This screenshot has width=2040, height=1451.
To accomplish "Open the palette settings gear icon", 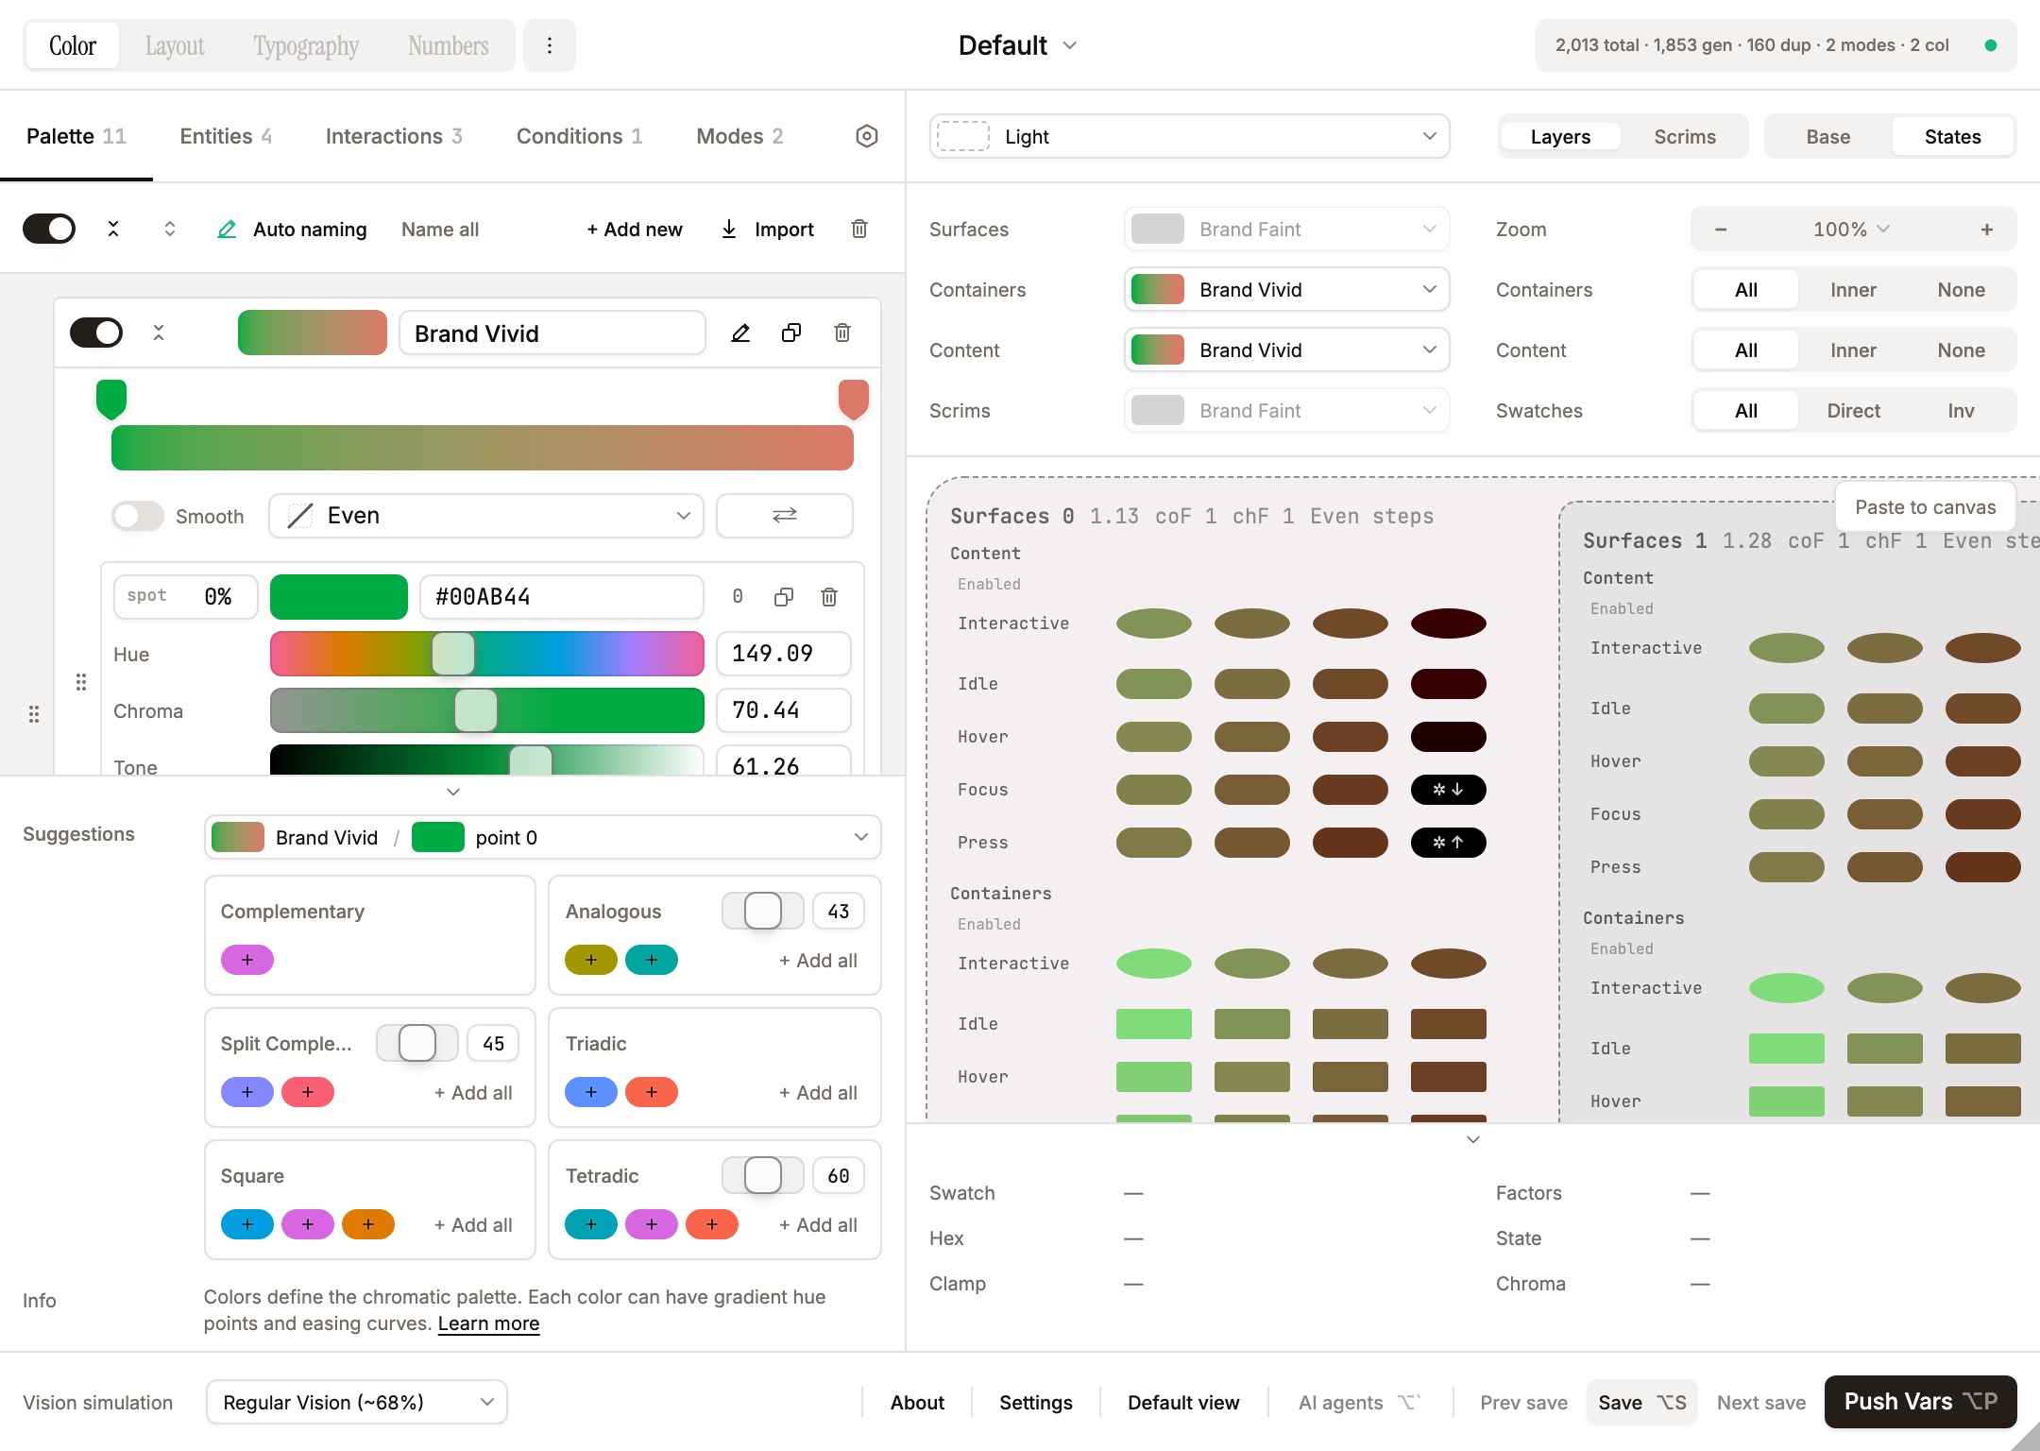I will [x=865, y=136].
